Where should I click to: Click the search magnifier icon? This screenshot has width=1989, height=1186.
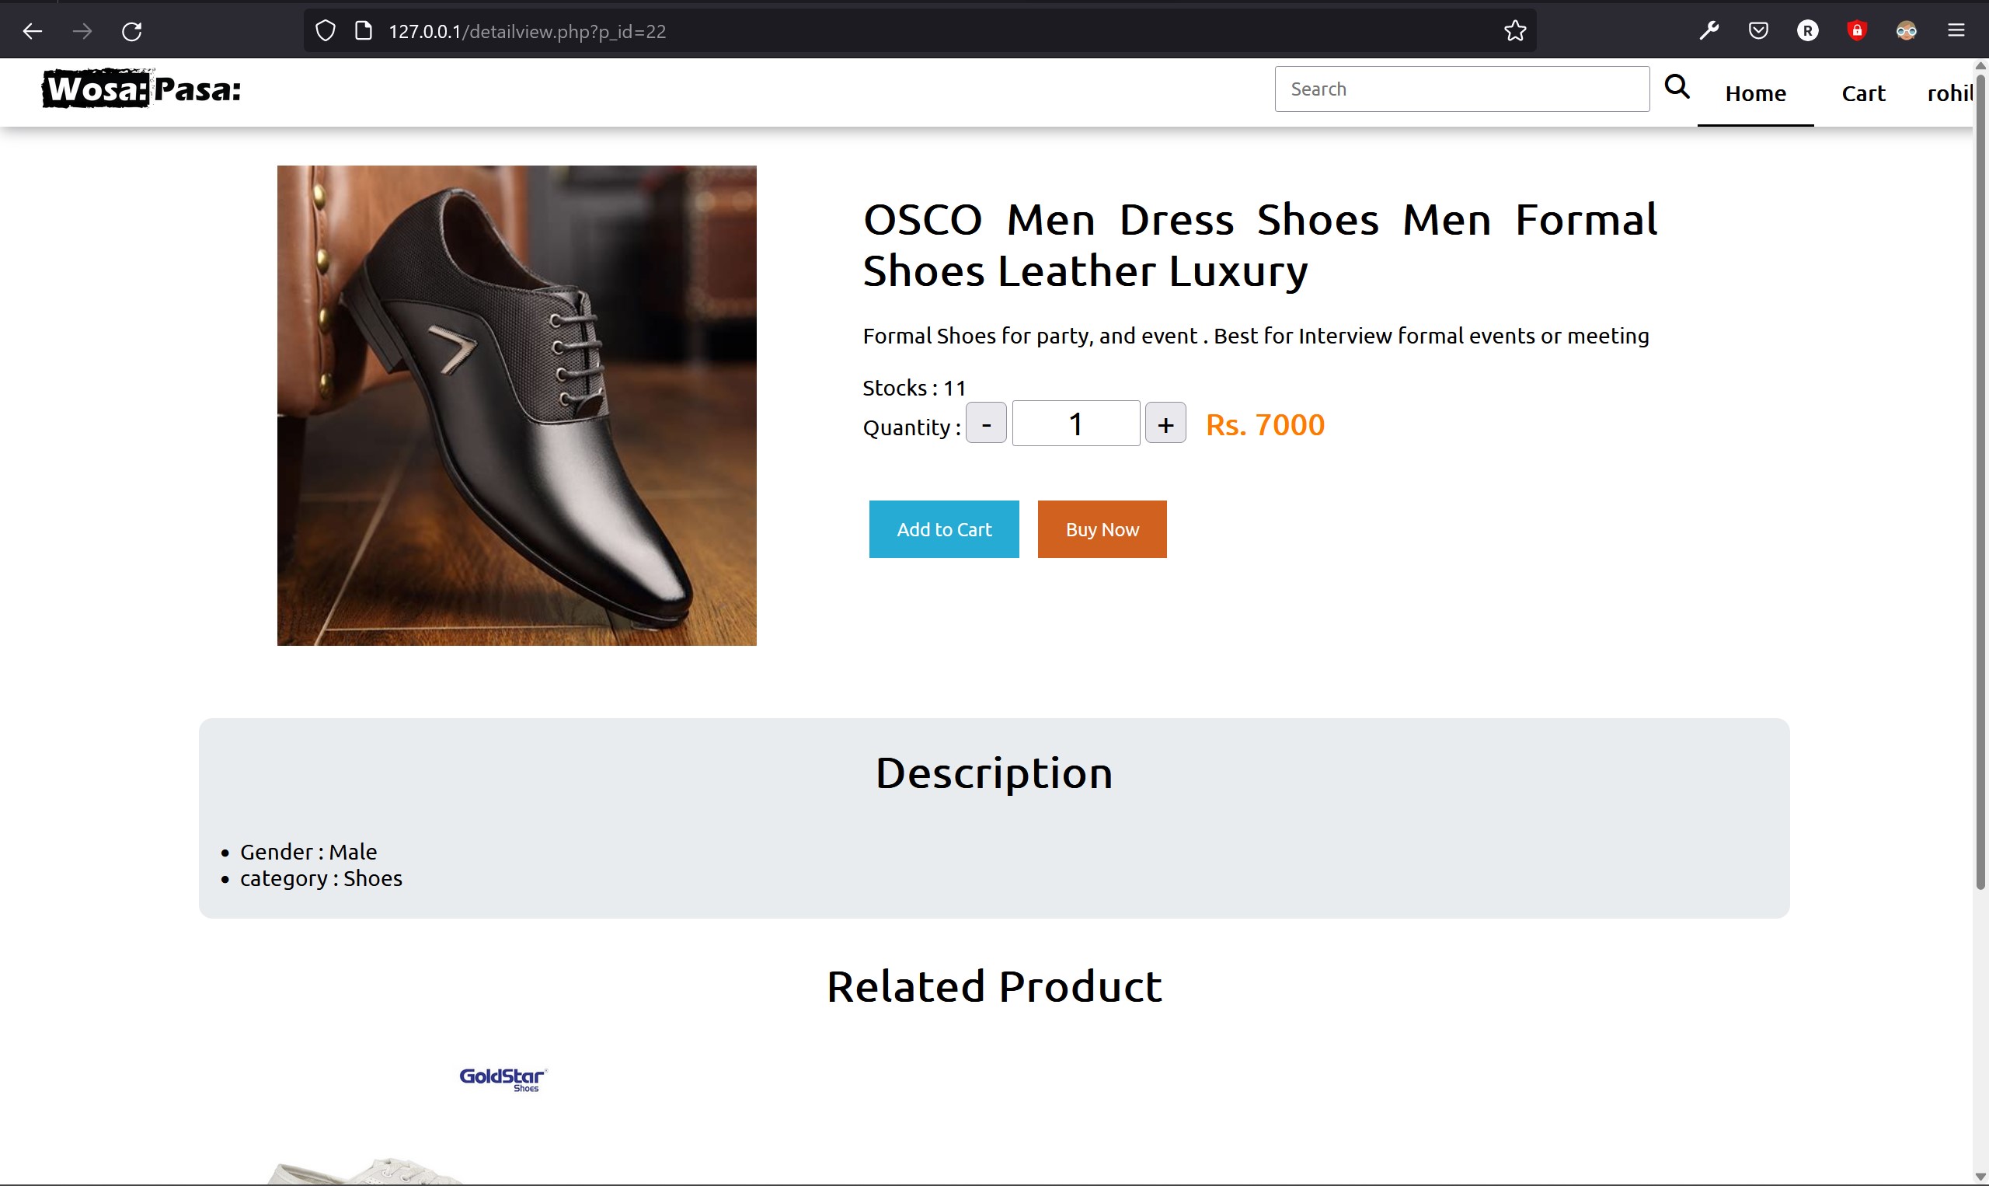[1677, 86]
